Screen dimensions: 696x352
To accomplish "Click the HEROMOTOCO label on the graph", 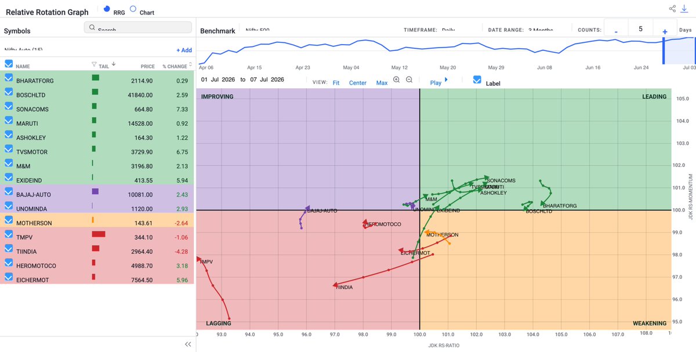I will coord(383,224).
